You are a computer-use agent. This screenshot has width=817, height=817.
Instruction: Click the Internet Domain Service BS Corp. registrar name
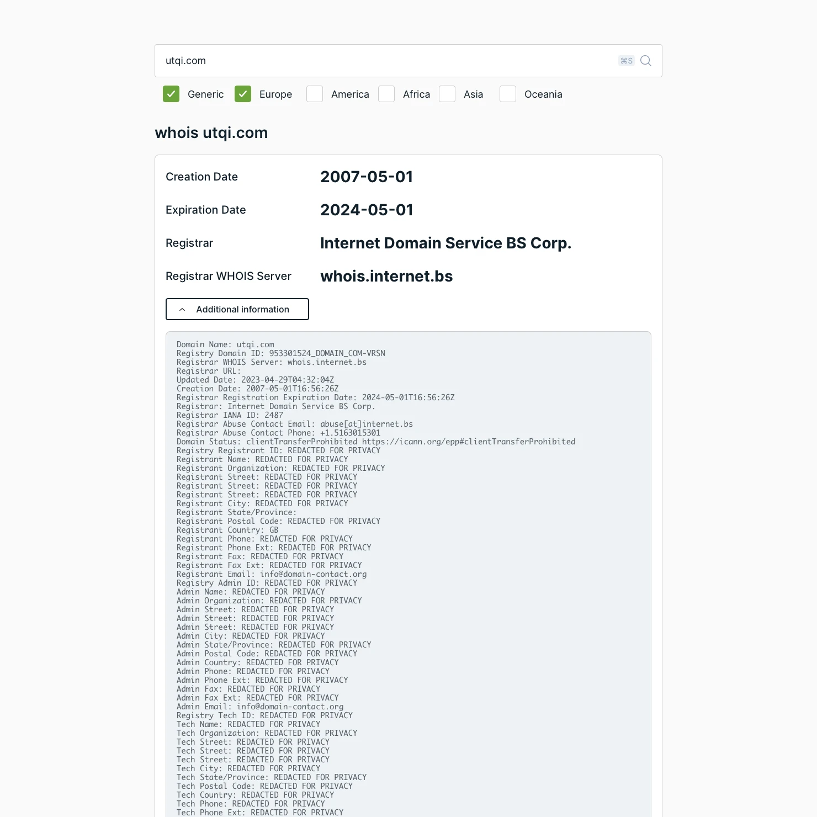click(445, 243)
